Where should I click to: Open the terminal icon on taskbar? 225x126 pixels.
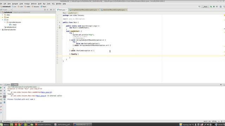tap(29, 125)
